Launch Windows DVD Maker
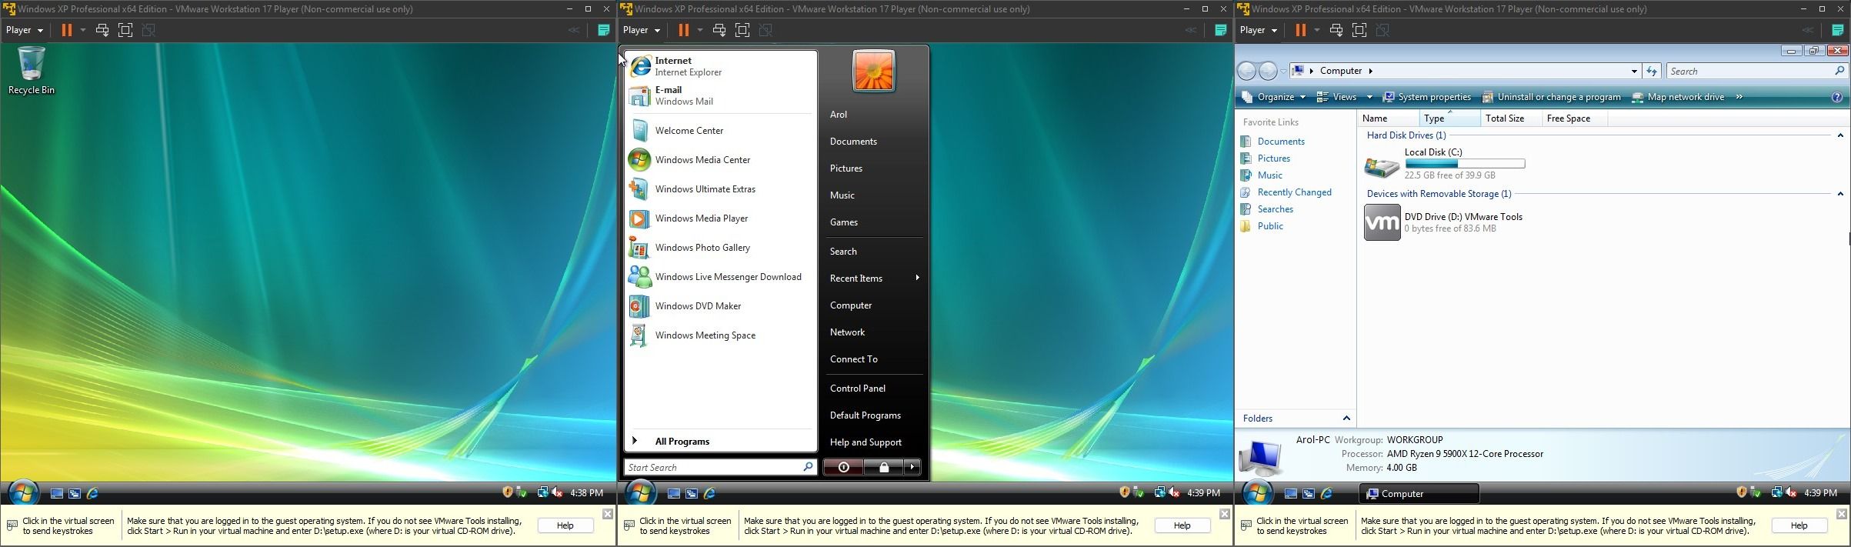This screenshot has height=547, width=1851. (x=719, y=306)
